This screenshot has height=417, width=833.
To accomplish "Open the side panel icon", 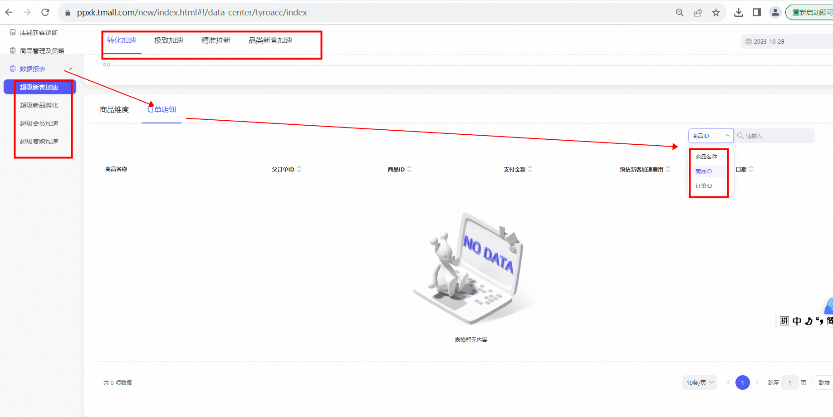I will pos(757,12).
